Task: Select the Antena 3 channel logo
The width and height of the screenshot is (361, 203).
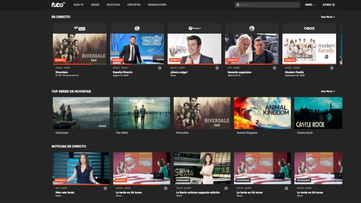Action: click(194, 28)
